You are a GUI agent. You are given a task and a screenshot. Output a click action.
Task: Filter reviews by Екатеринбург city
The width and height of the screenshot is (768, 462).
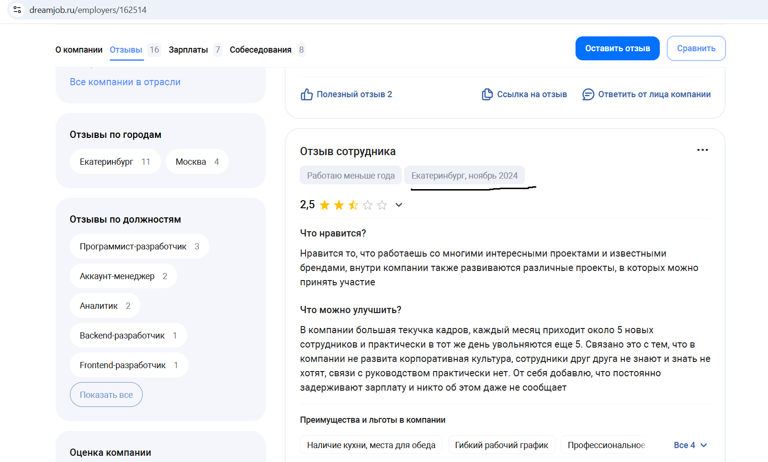click(115, 162)
